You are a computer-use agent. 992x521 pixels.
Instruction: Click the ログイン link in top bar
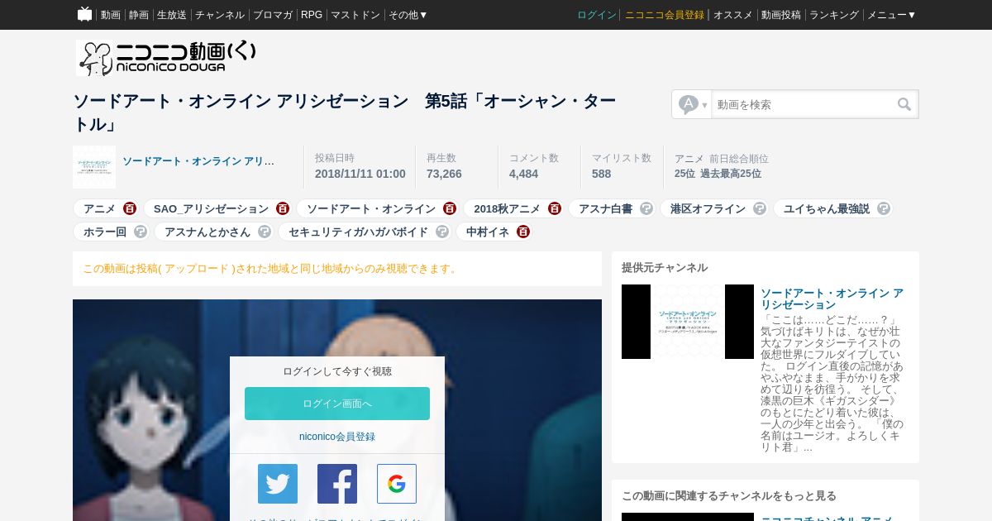coord(597,15)
